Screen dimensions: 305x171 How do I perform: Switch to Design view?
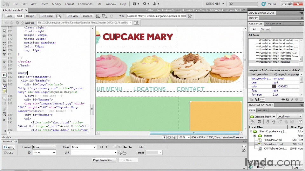coord(30,16)
